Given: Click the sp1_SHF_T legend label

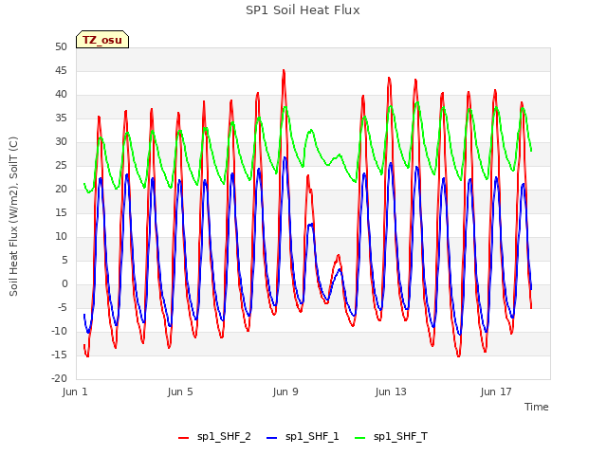Looking at the screenshot, I should point(400,437).
